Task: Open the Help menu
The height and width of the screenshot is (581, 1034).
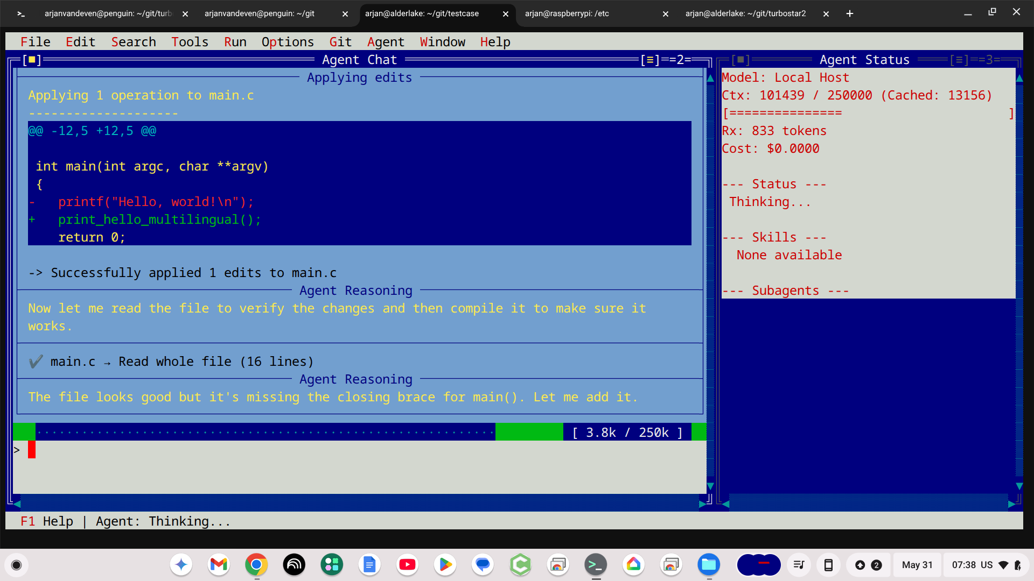Action: pos(495,42)
